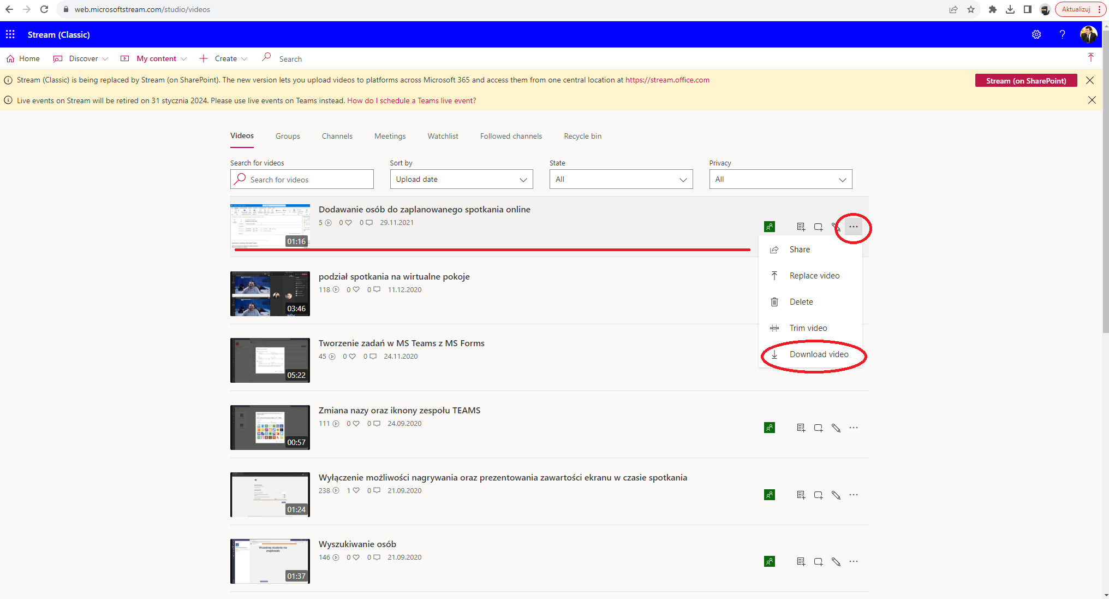Expand the Create menu
Image resolution: width=1109 pixels, height=599 pixels.
click(x=223, y=58)
